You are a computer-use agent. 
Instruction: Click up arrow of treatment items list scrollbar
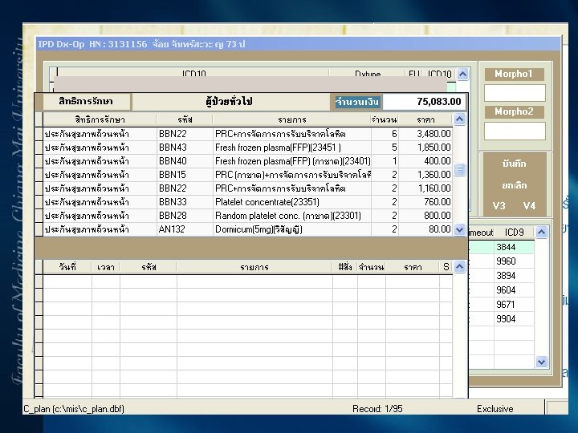tap(459, 119)
